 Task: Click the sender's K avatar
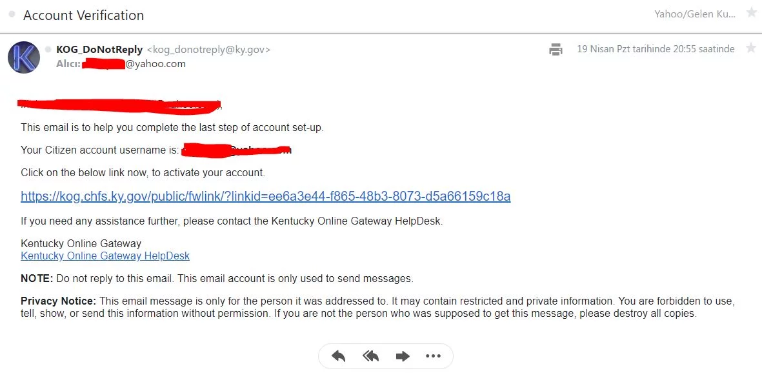[x=24, y=57]
